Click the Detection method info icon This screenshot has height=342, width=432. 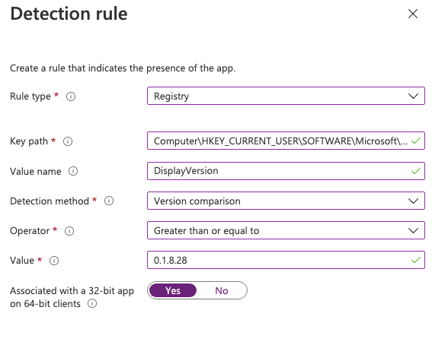pyautogui.click(x=109, y=201)
